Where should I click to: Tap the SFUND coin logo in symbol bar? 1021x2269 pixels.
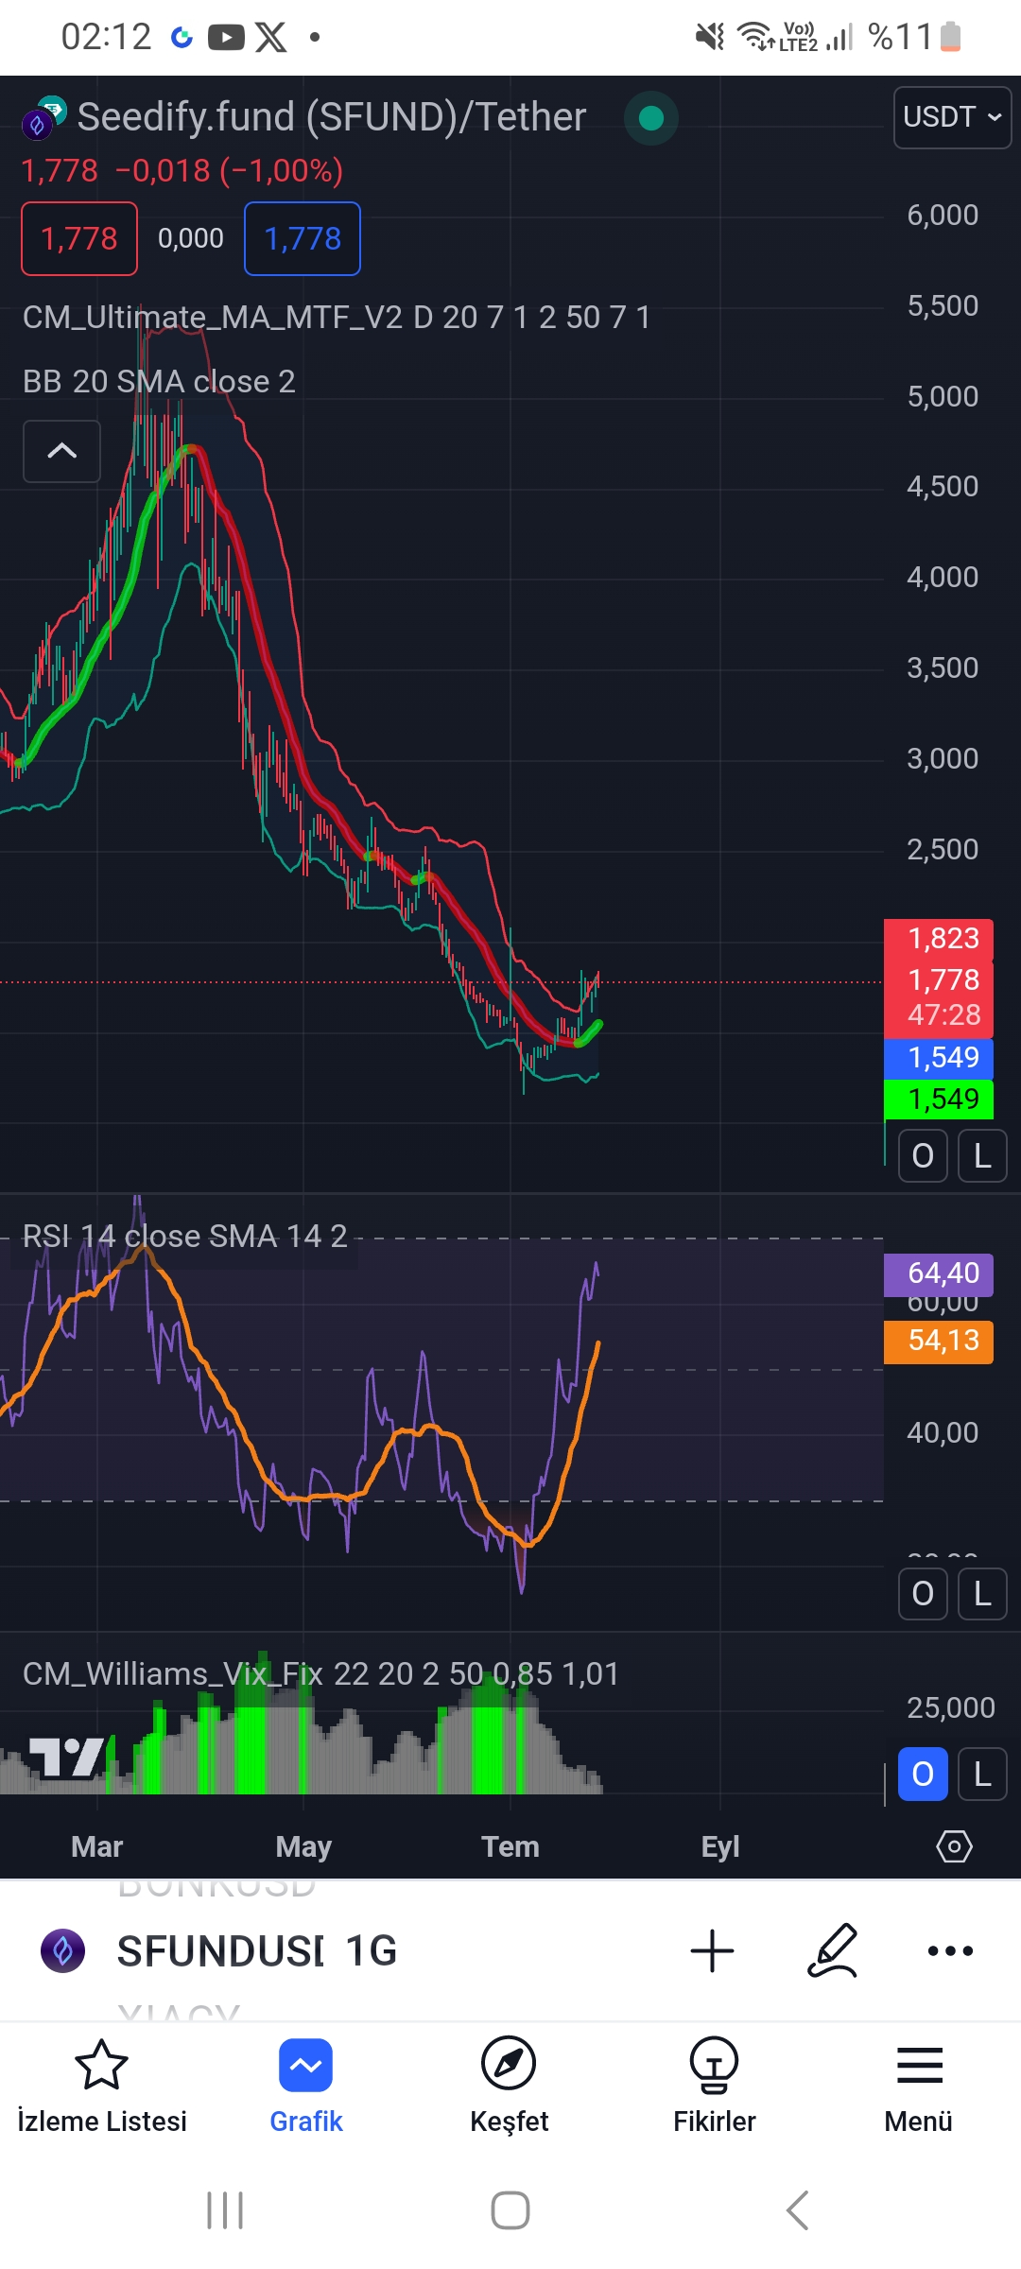(x=63, y=1951)
